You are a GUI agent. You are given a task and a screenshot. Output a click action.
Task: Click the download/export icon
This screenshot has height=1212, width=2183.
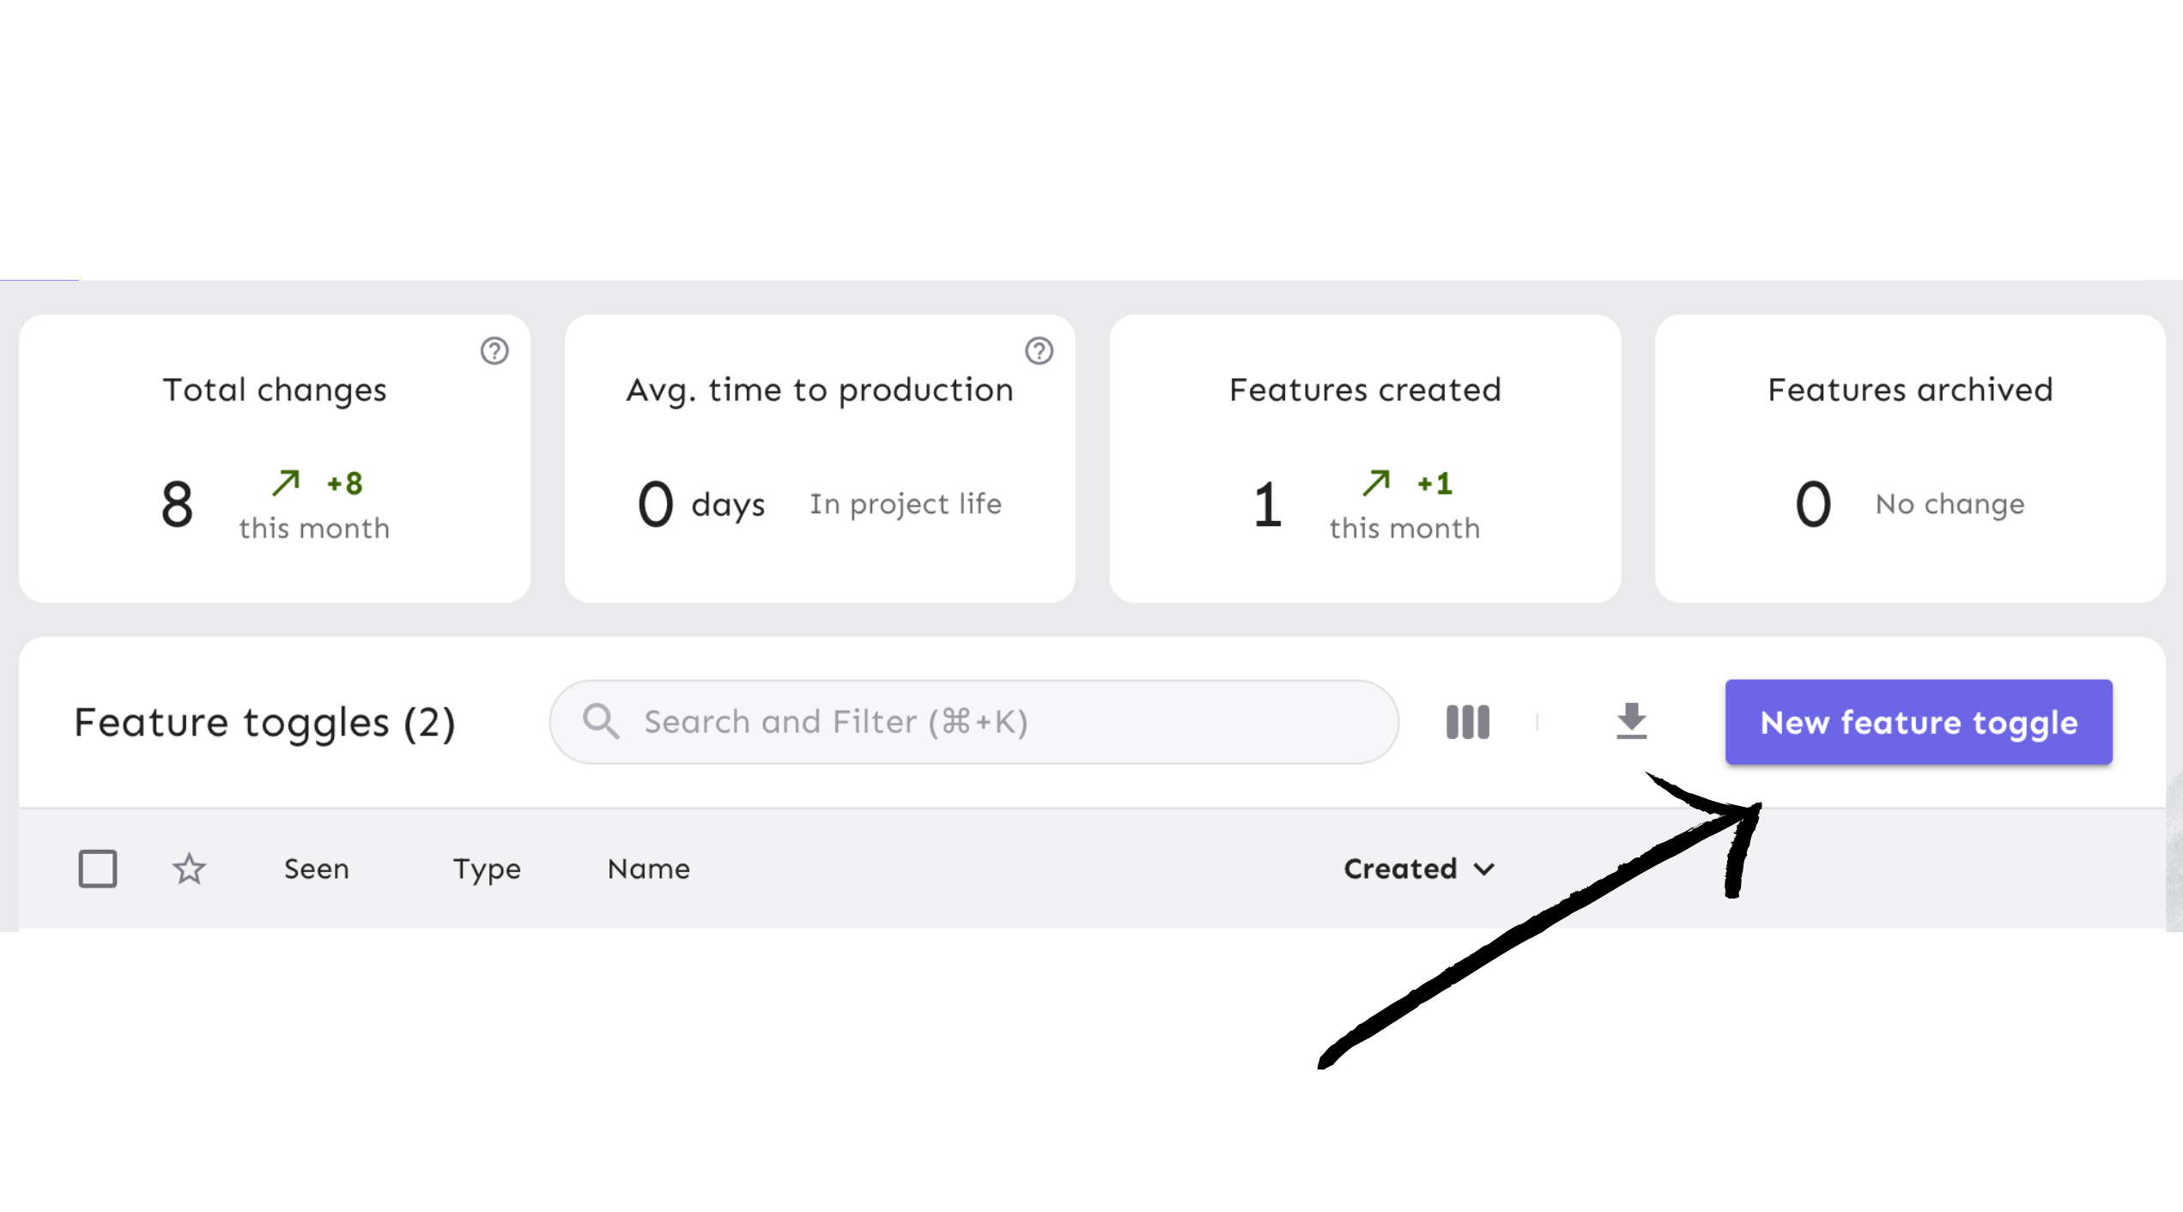(x=1631, y=721)
